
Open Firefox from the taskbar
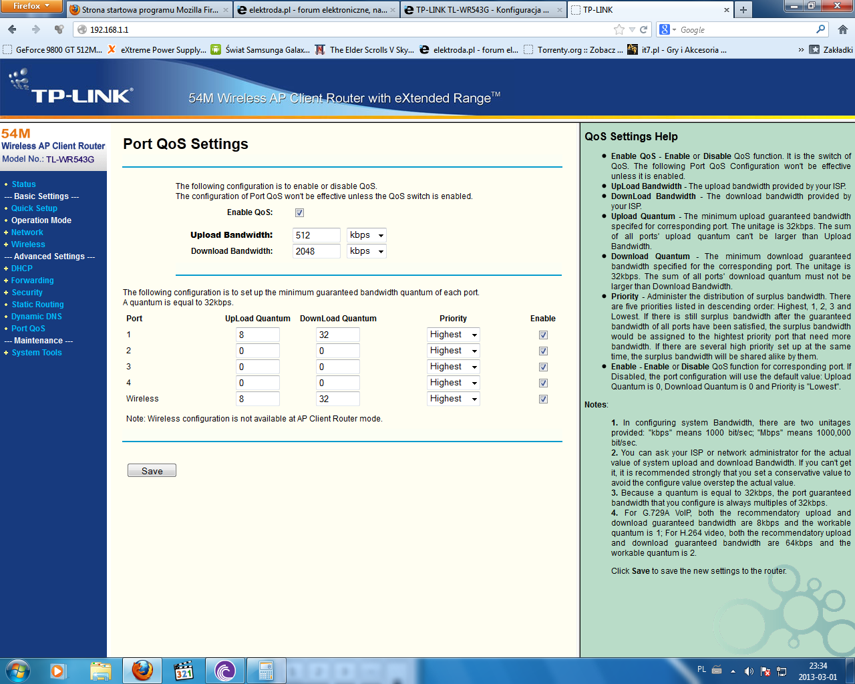[x=142, y=671]
